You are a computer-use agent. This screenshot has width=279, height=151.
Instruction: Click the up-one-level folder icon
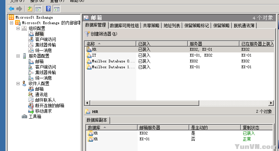click(30, 9)
